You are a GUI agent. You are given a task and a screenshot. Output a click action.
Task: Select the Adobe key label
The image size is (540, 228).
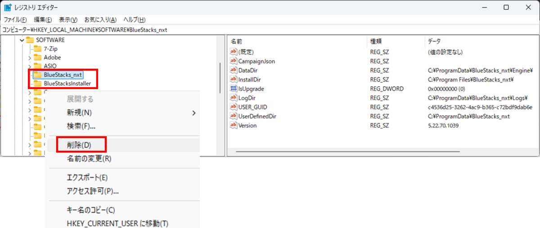(x=53, y=58)
